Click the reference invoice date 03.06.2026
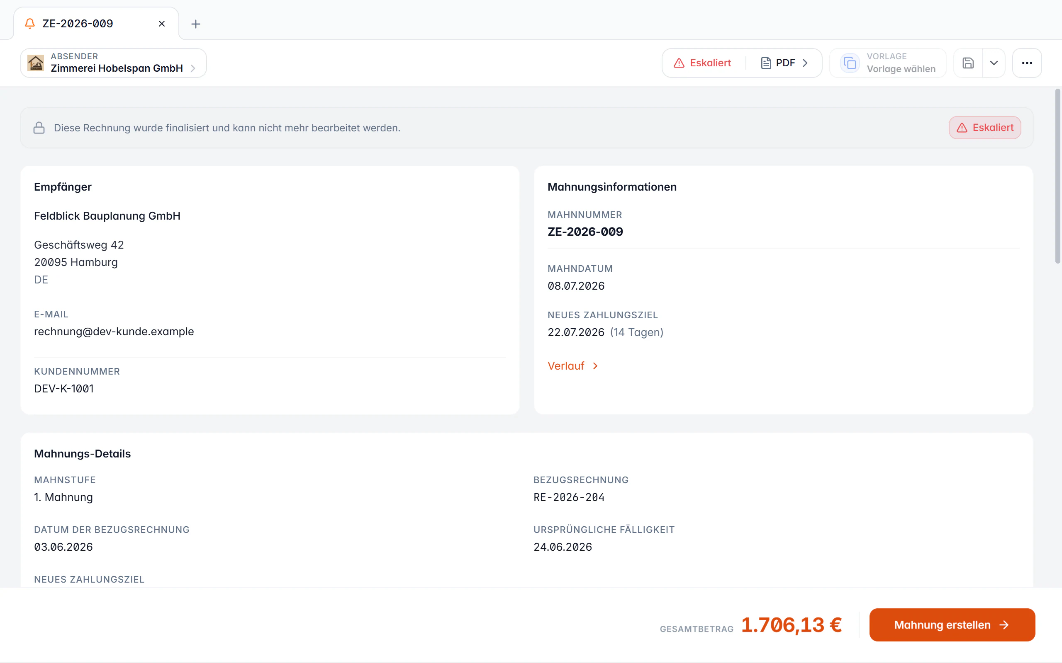This screenshot has height=663, width=1062. [63, 547]
